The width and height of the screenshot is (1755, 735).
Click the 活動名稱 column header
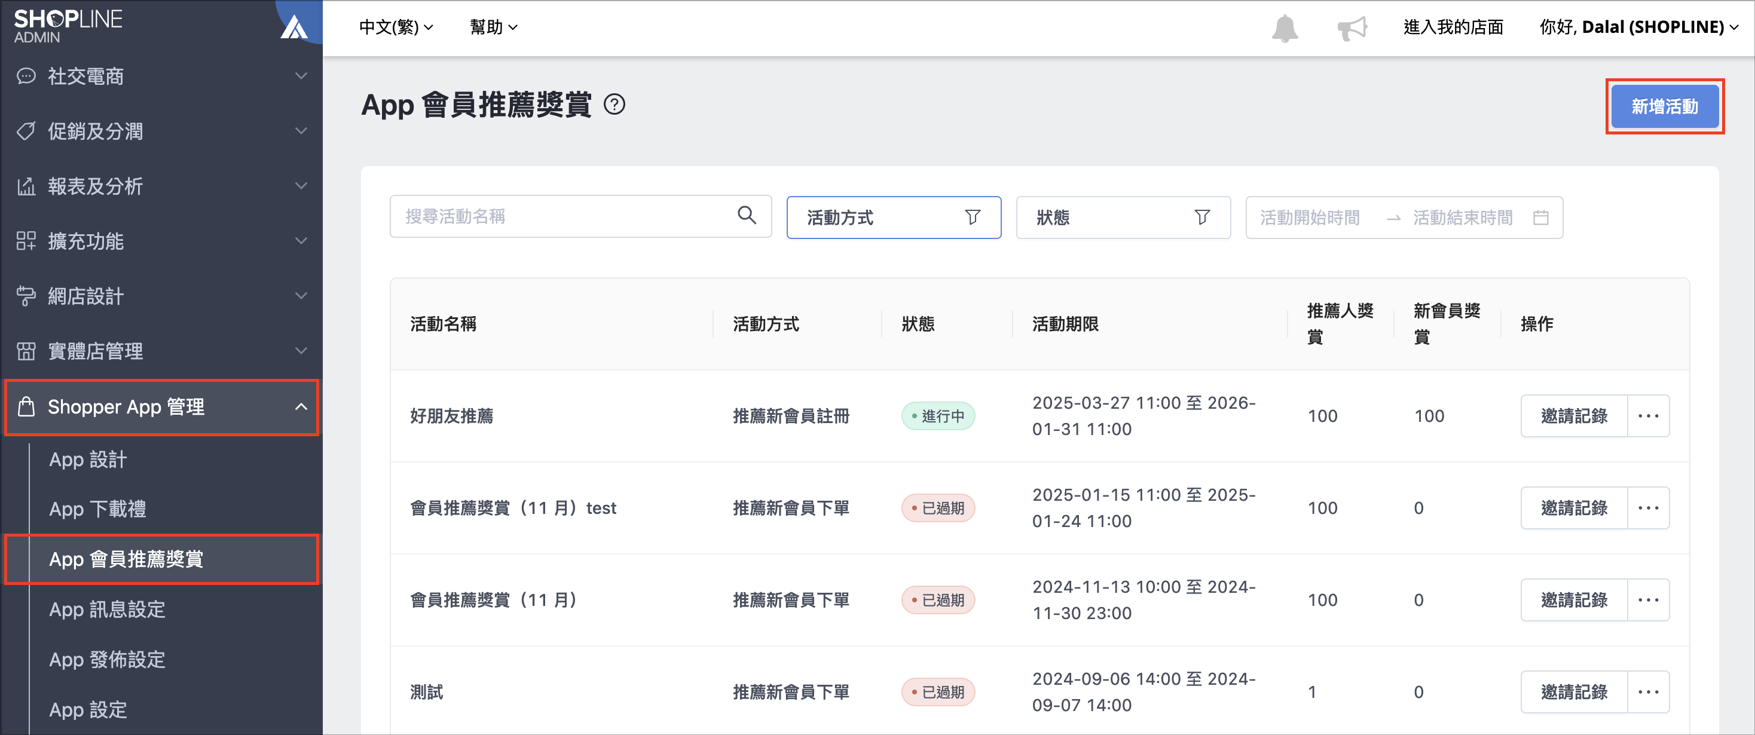[x=443, y=323]
